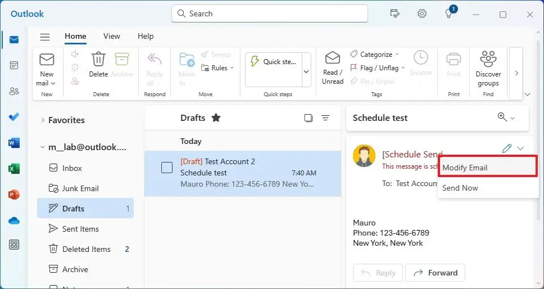Expand the Favorites section
This screenshot has height=289, width=544.
tap(43, 120)
